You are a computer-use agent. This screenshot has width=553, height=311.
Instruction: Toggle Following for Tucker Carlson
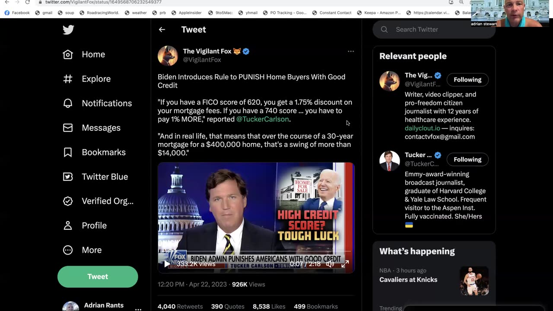467,159
